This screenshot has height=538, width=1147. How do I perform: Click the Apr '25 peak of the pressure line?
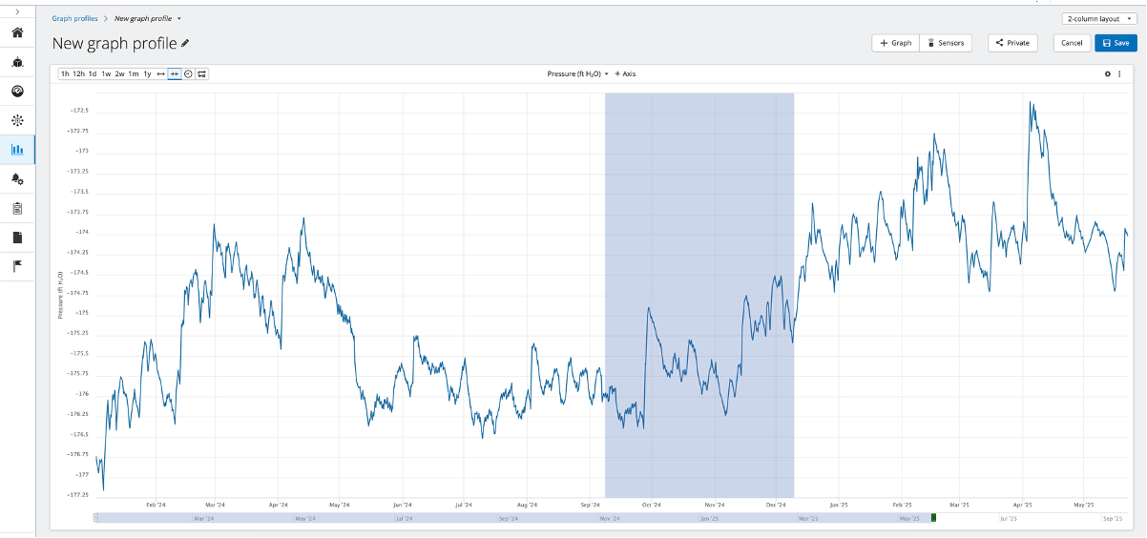click(x=1032, y=103)
